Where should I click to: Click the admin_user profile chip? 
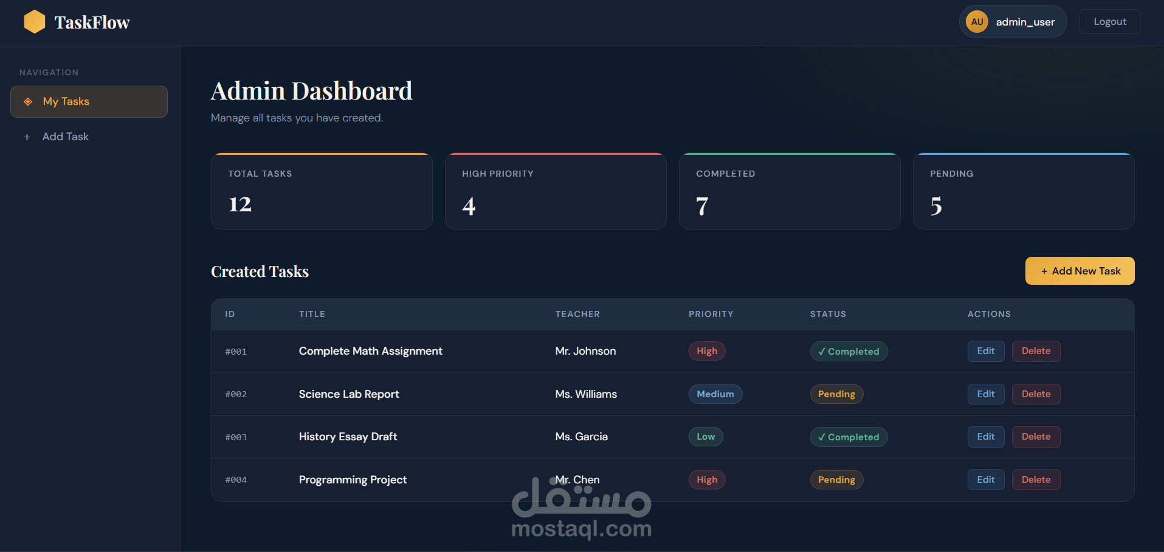1013,22
